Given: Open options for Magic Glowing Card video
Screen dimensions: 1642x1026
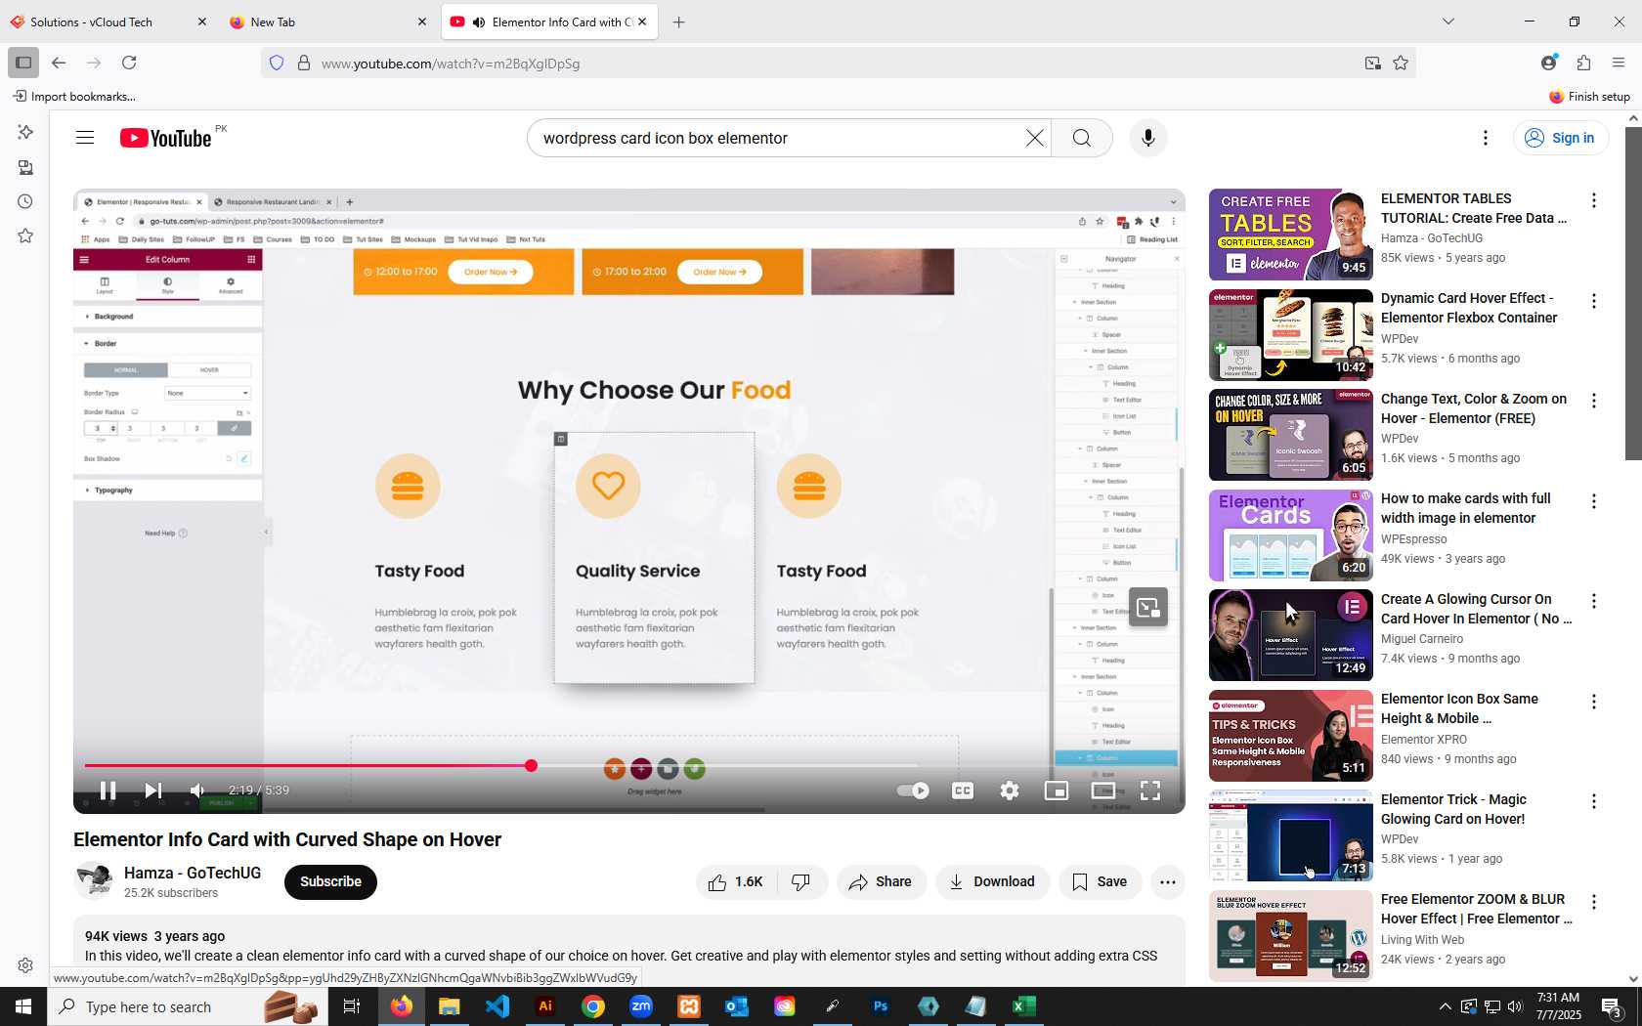Looking at the screenshot, I should (x=1594, y=801).
